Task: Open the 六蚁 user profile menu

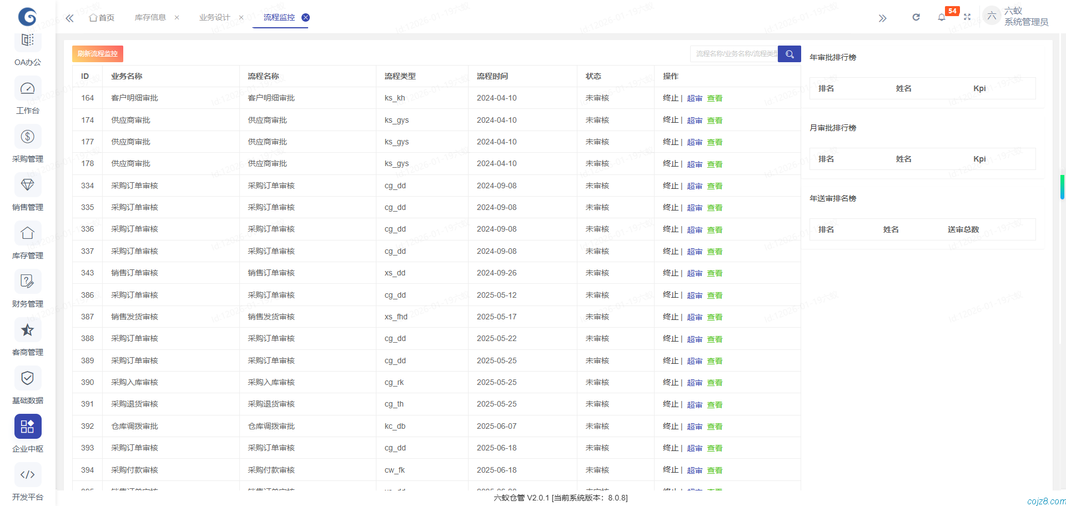Action: tap(1015, 16)
